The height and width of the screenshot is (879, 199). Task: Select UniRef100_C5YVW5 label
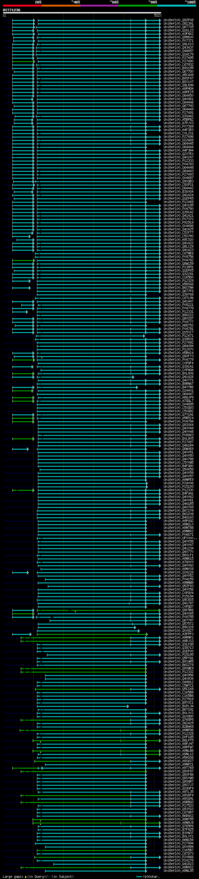click(x=178, y=463)
